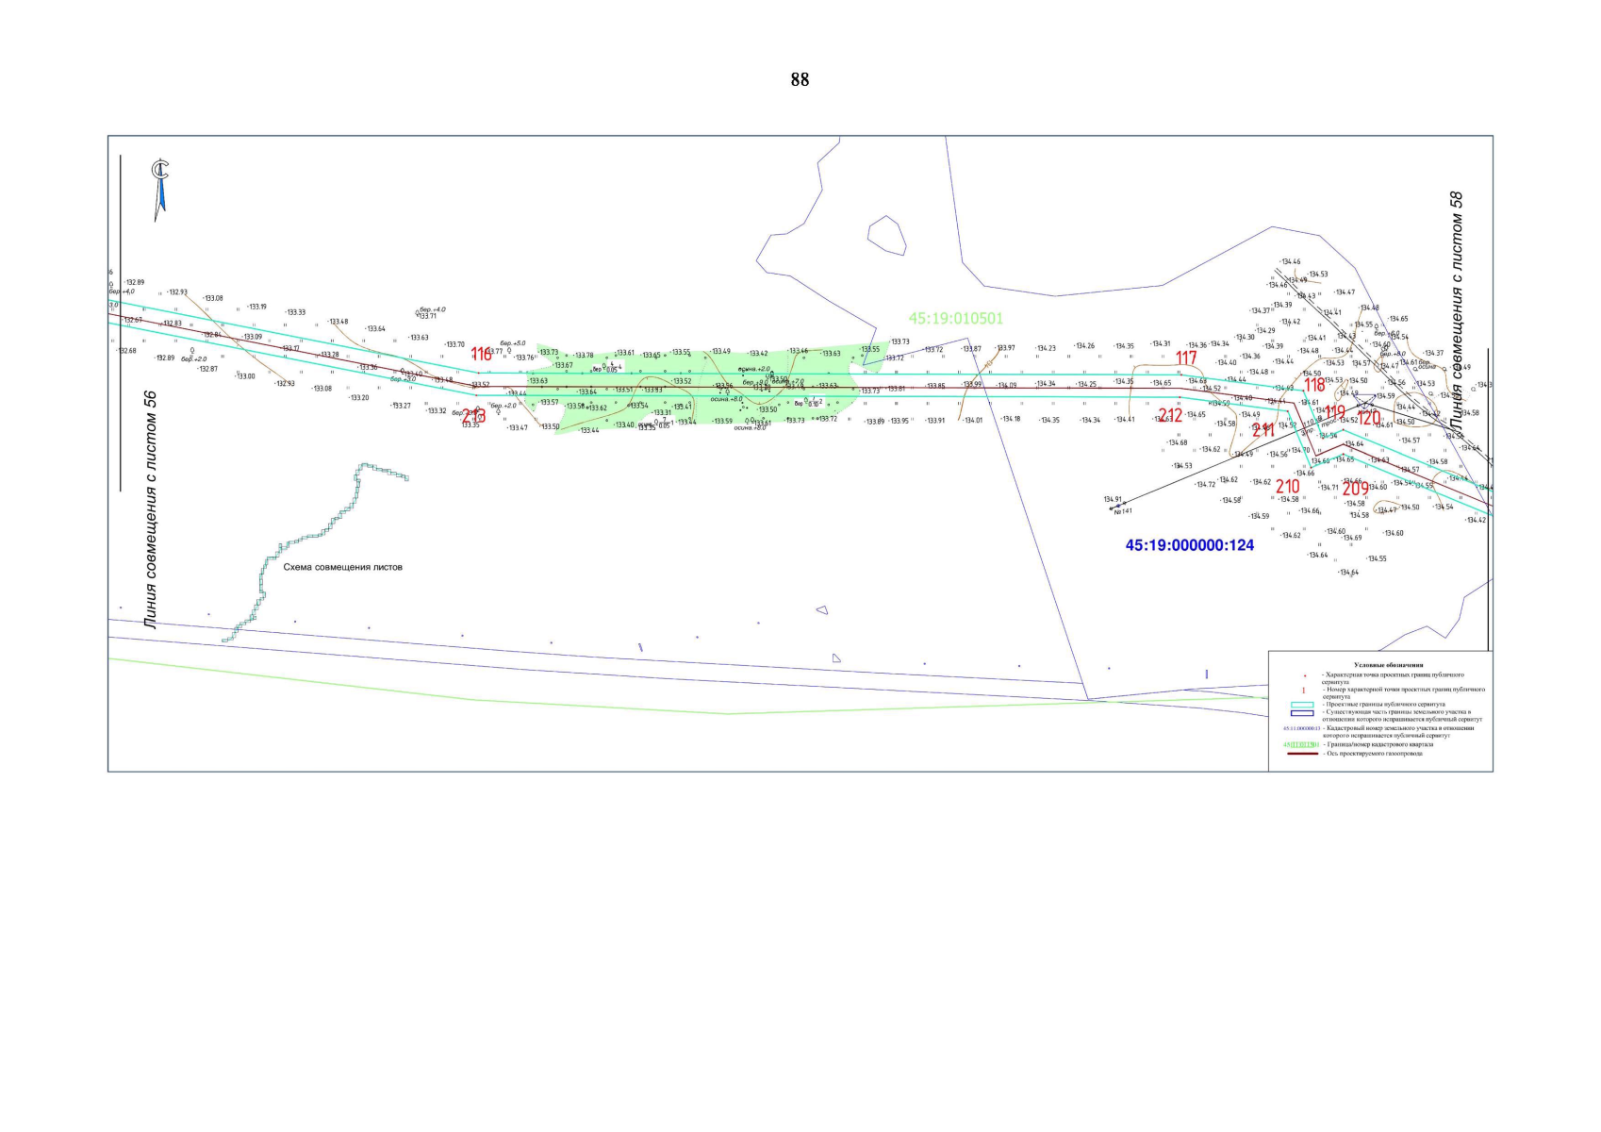Viewport: 1601px width, 1132px height.
Task: Click red point number 209
Action: point(1355,489)
